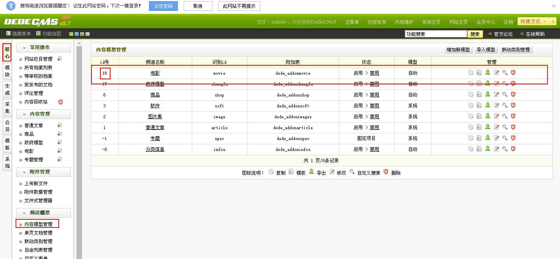Copy the 专题 model

(471, 138)
